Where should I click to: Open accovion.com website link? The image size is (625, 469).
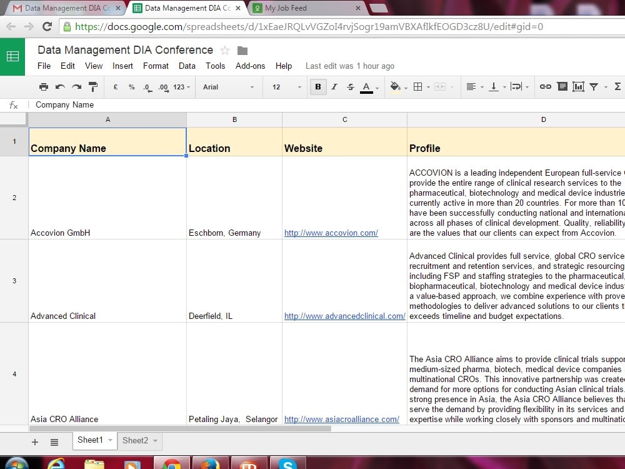coord(331,233)
